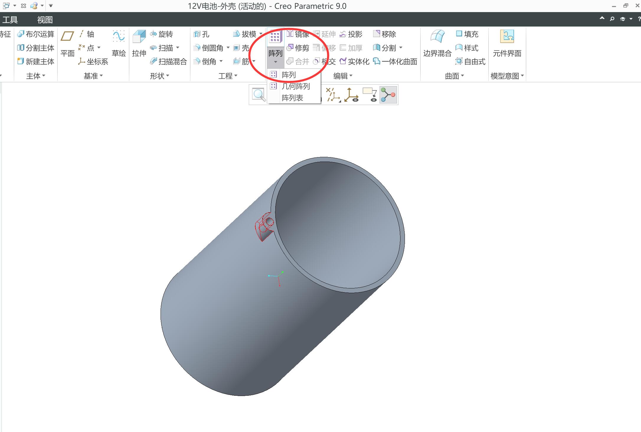The height and width of the screenshot is (432, 641).
Task: Click the 拔模 draft tool
Action: click(245, 34)
